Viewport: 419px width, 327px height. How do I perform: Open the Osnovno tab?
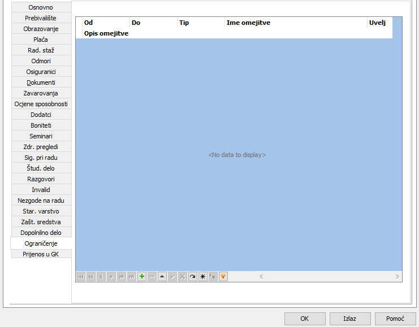tap(41, 7)
